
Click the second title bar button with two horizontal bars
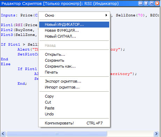146,3
